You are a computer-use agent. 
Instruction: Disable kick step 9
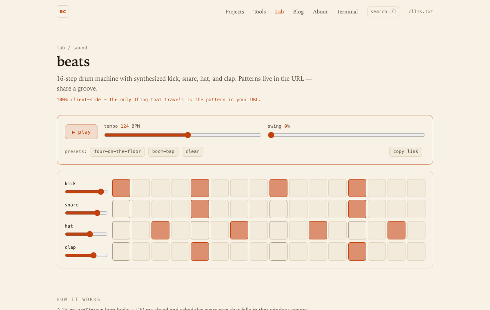(x=278, y=188)
